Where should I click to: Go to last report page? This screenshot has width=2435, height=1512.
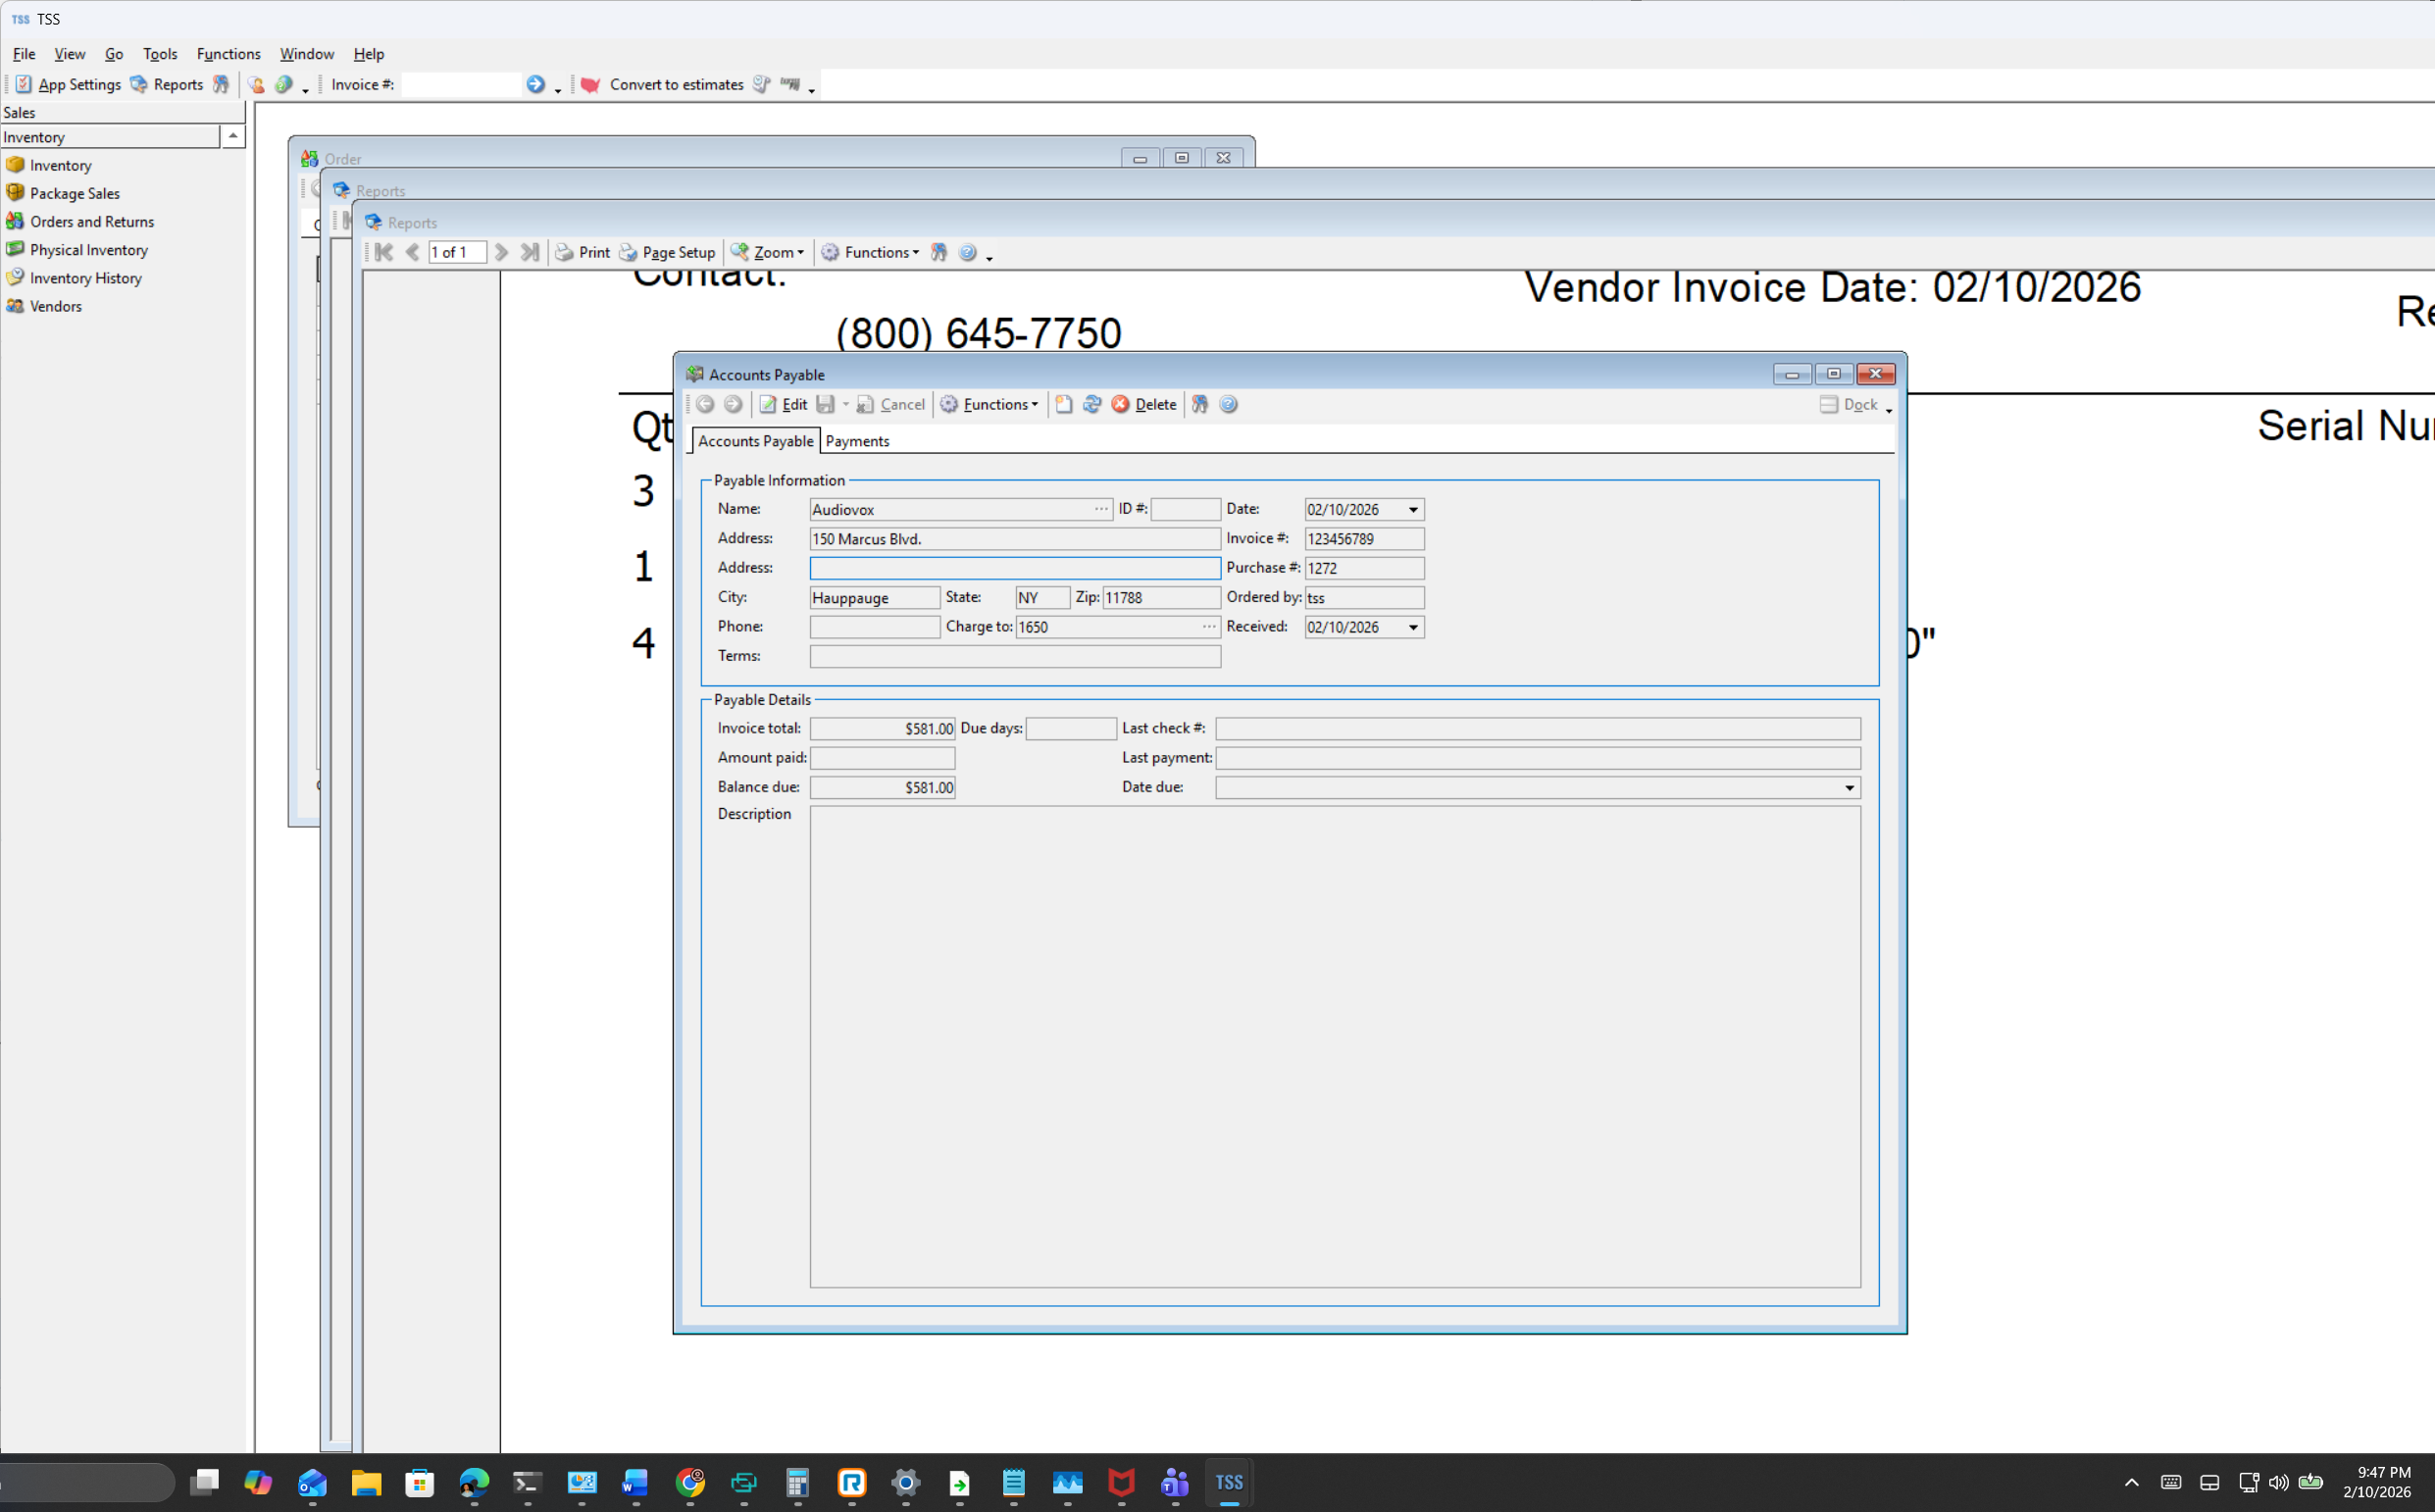click(530, 252)
